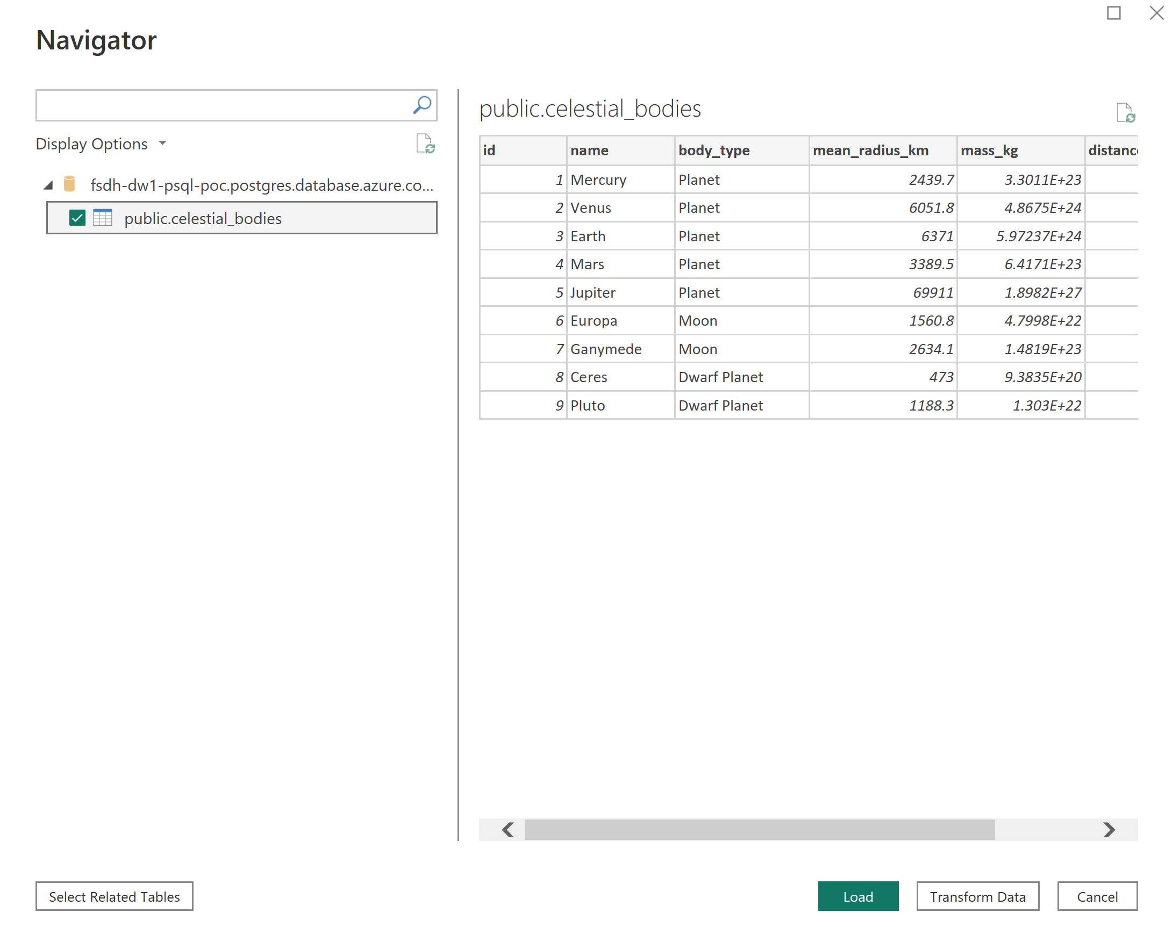
Task: Click the horizontal scrollbar thumb
Action: point(760,829)
